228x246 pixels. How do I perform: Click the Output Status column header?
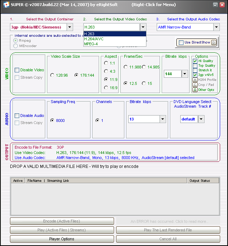203,181
